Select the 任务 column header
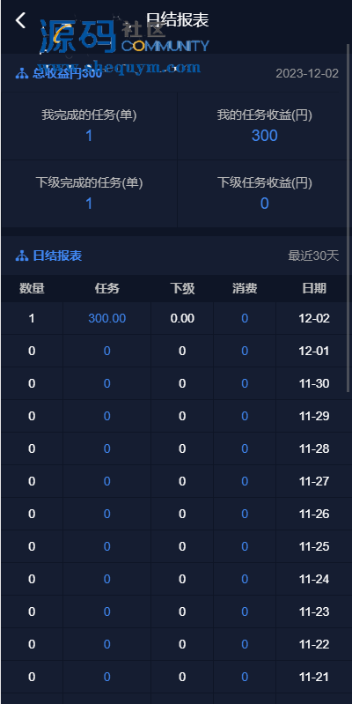The height and width of the screenshot is (704, 352). (x=107, y=289)
